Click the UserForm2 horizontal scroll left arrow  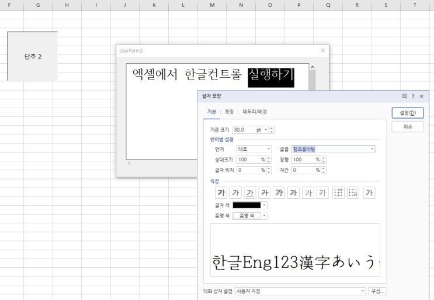click(x=129, y=163)
